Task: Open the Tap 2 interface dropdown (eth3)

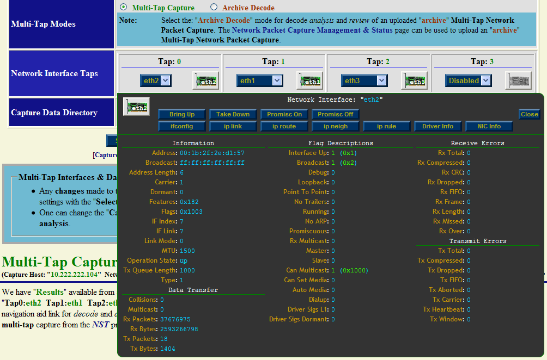Action: [x=364, y=81]
